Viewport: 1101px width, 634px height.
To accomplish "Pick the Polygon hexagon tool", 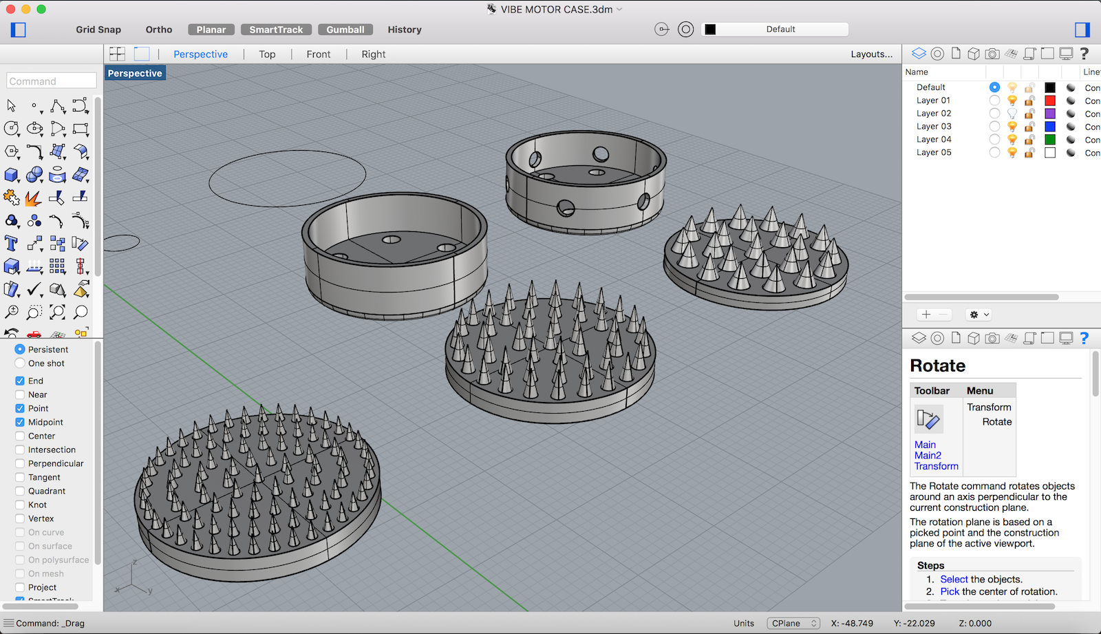I will (x=11, y=151).
